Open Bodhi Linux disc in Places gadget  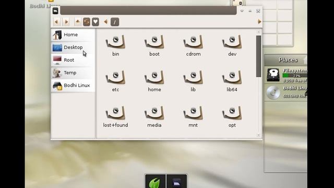point(287,92)
